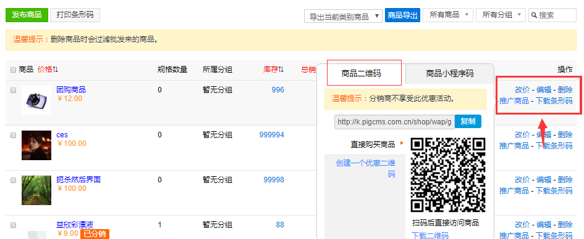Screen dimensions: 584x239
Task: Click stock value 996
Action: (278, 90)
